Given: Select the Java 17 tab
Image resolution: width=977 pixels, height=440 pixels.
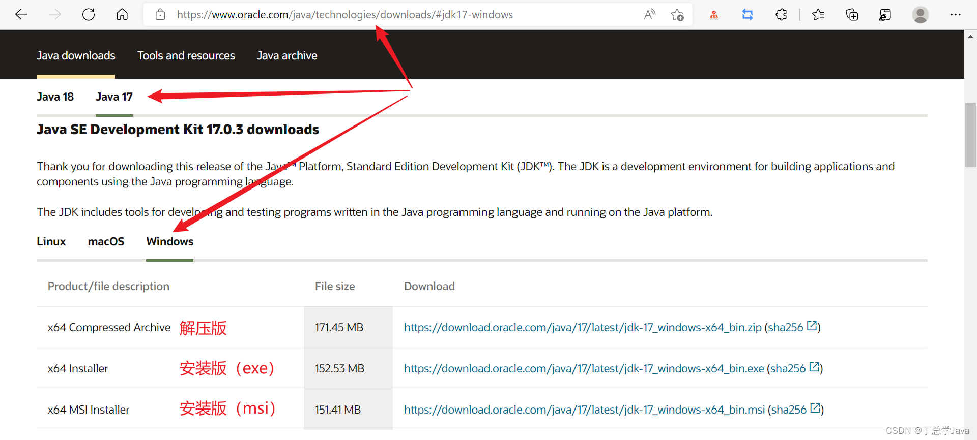Looking at the screenshot, I should (x=114, y=97).
